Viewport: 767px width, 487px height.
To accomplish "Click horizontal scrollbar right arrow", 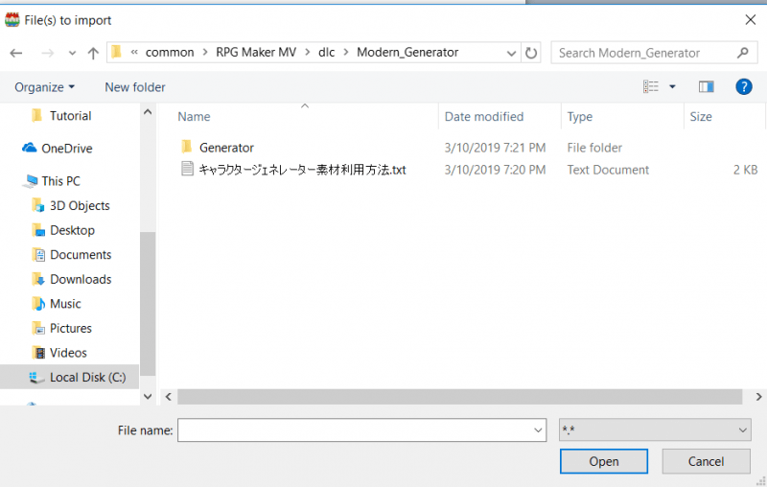I will [x=758, y=397].
